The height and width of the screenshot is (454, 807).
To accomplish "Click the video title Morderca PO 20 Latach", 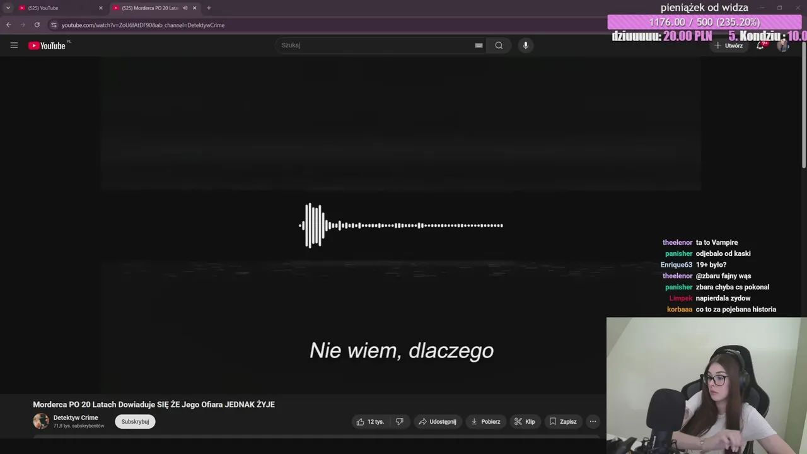I will click(154, 405).
